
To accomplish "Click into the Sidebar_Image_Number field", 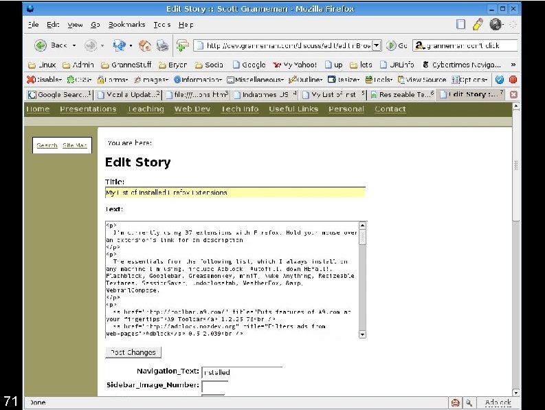I will tap(215, 386).
